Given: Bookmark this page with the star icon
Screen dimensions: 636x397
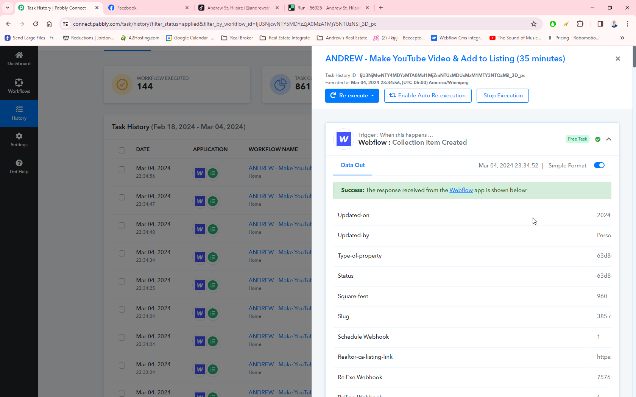Looking at the screenshot, I should (534, 24).
